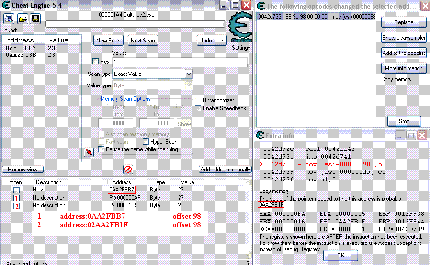The image size is (430, 265).
Task: Maximize the Cheat Engine 5.4 window
Action: (235, 5)
